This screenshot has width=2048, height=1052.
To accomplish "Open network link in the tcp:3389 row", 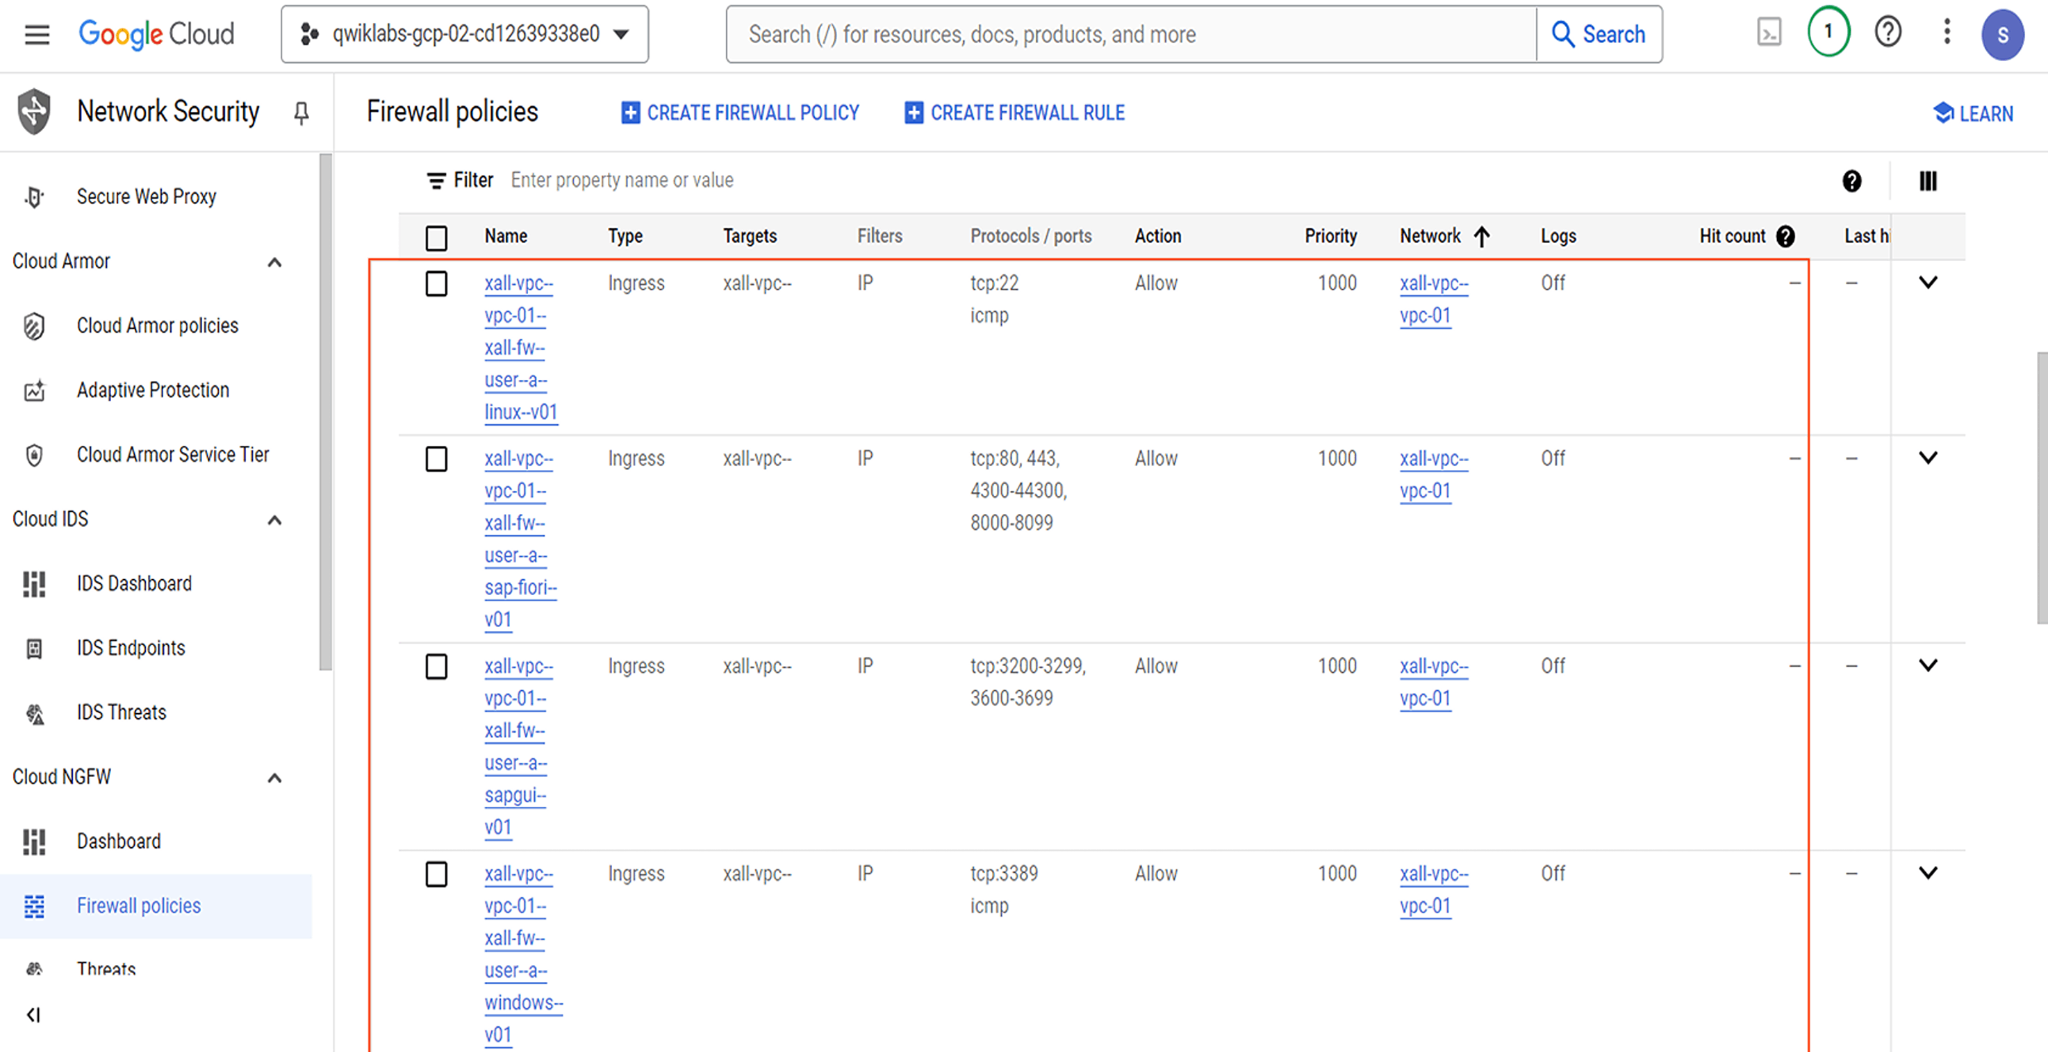I will [x=1433, y=890].
